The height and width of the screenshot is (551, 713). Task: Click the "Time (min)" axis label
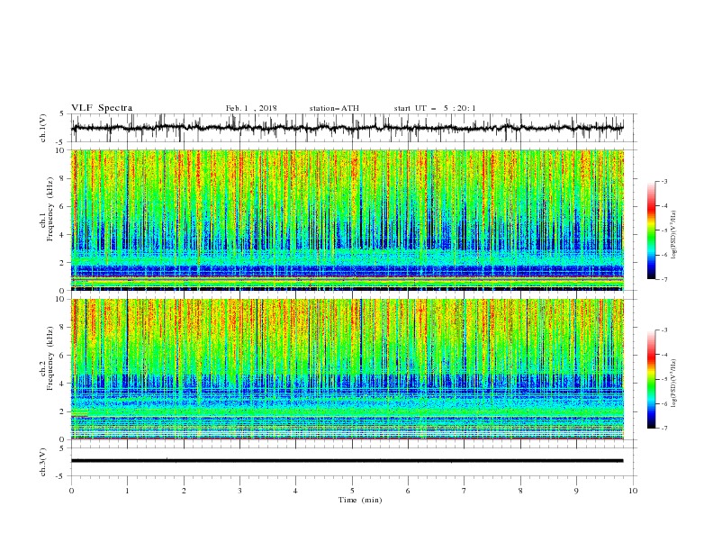coord(360,500)
